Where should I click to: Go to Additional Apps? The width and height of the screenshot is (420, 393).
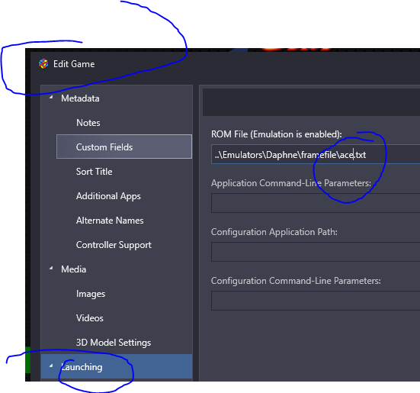(108, 196)
